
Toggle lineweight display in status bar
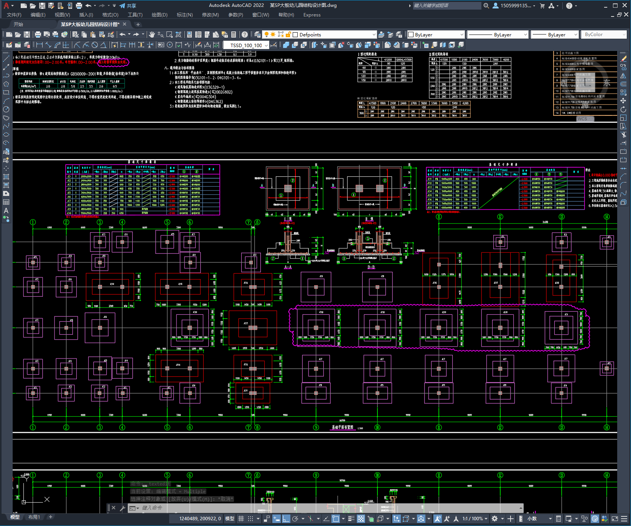[x=351, y=519]
